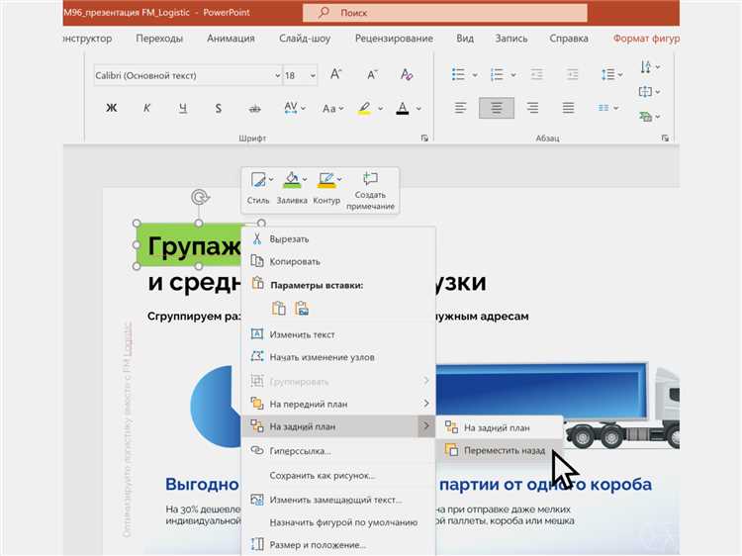The height and width of the screenshot is (556, 742).
Task: Switch to Запись tab
Action: (x=511, y=39)
